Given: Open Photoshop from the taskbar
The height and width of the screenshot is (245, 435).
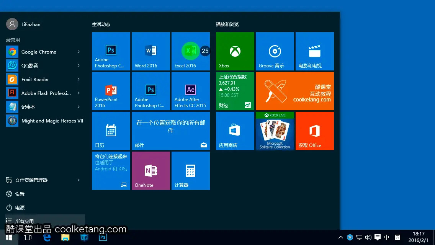Looking at the screenshot, I should tap(103, 237).
